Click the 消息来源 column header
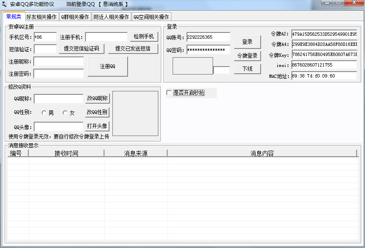 point(136,153)
